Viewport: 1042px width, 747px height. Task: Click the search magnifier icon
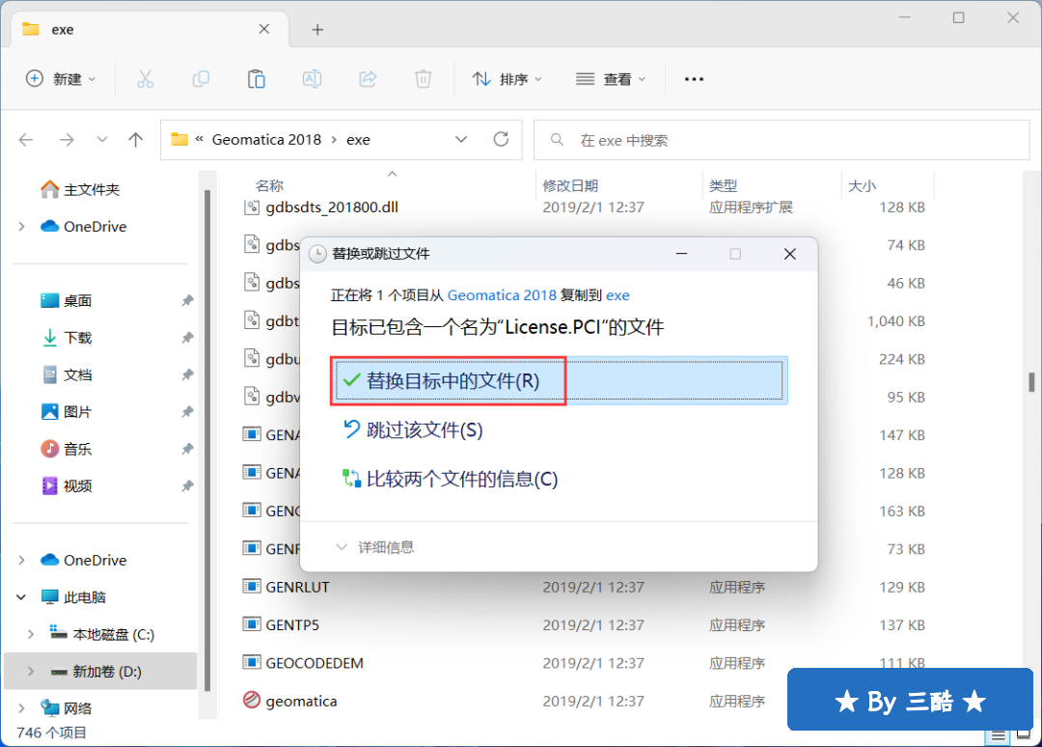point(557,140)
